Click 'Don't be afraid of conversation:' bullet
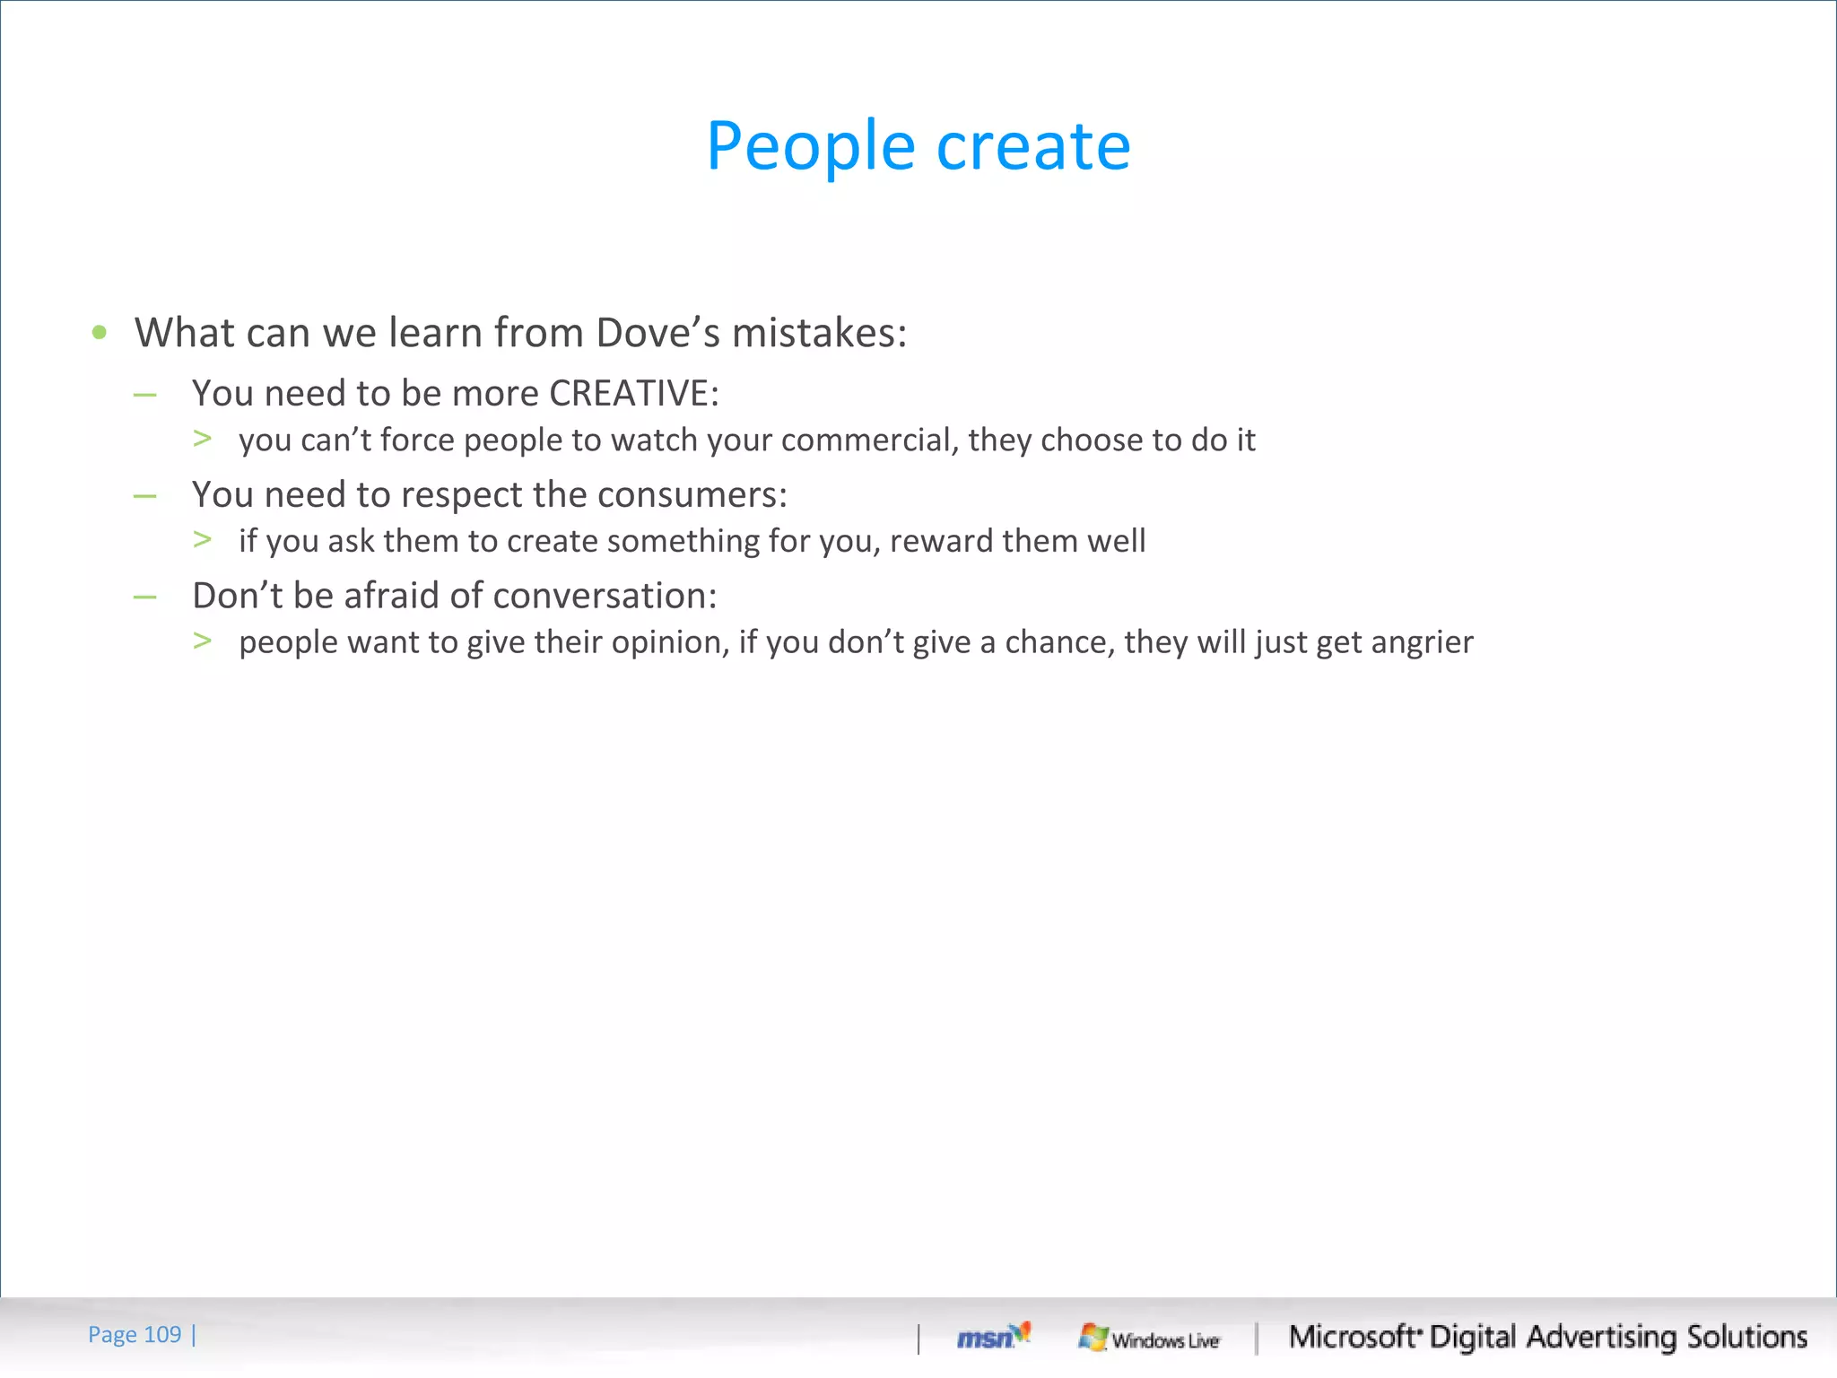 (455, 596)
